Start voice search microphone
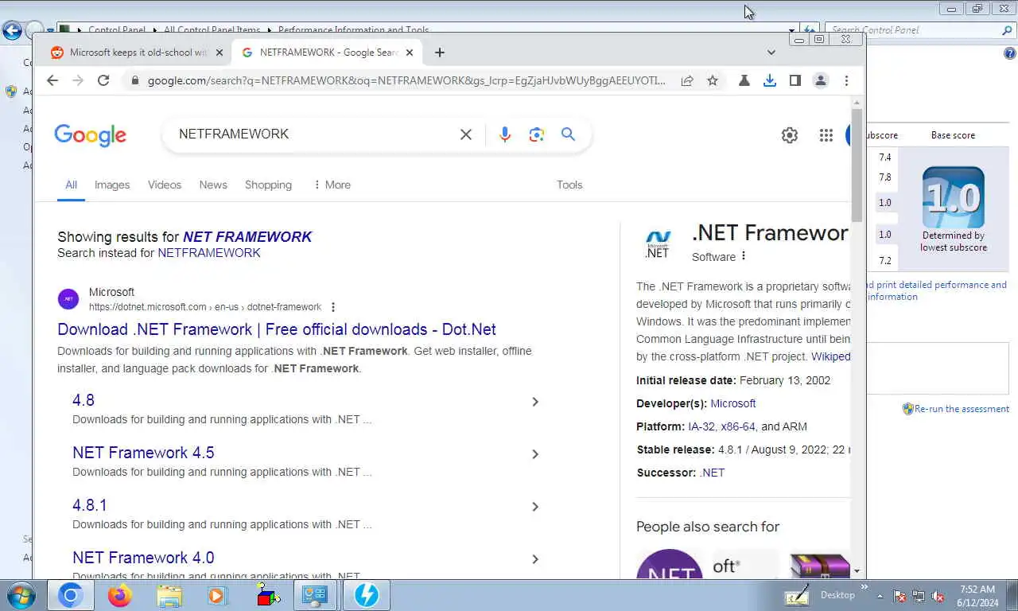 [505, 134]
